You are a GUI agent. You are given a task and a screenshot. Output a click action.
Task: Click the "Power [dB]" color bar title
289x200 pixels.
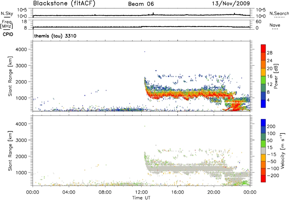[276, 76]
